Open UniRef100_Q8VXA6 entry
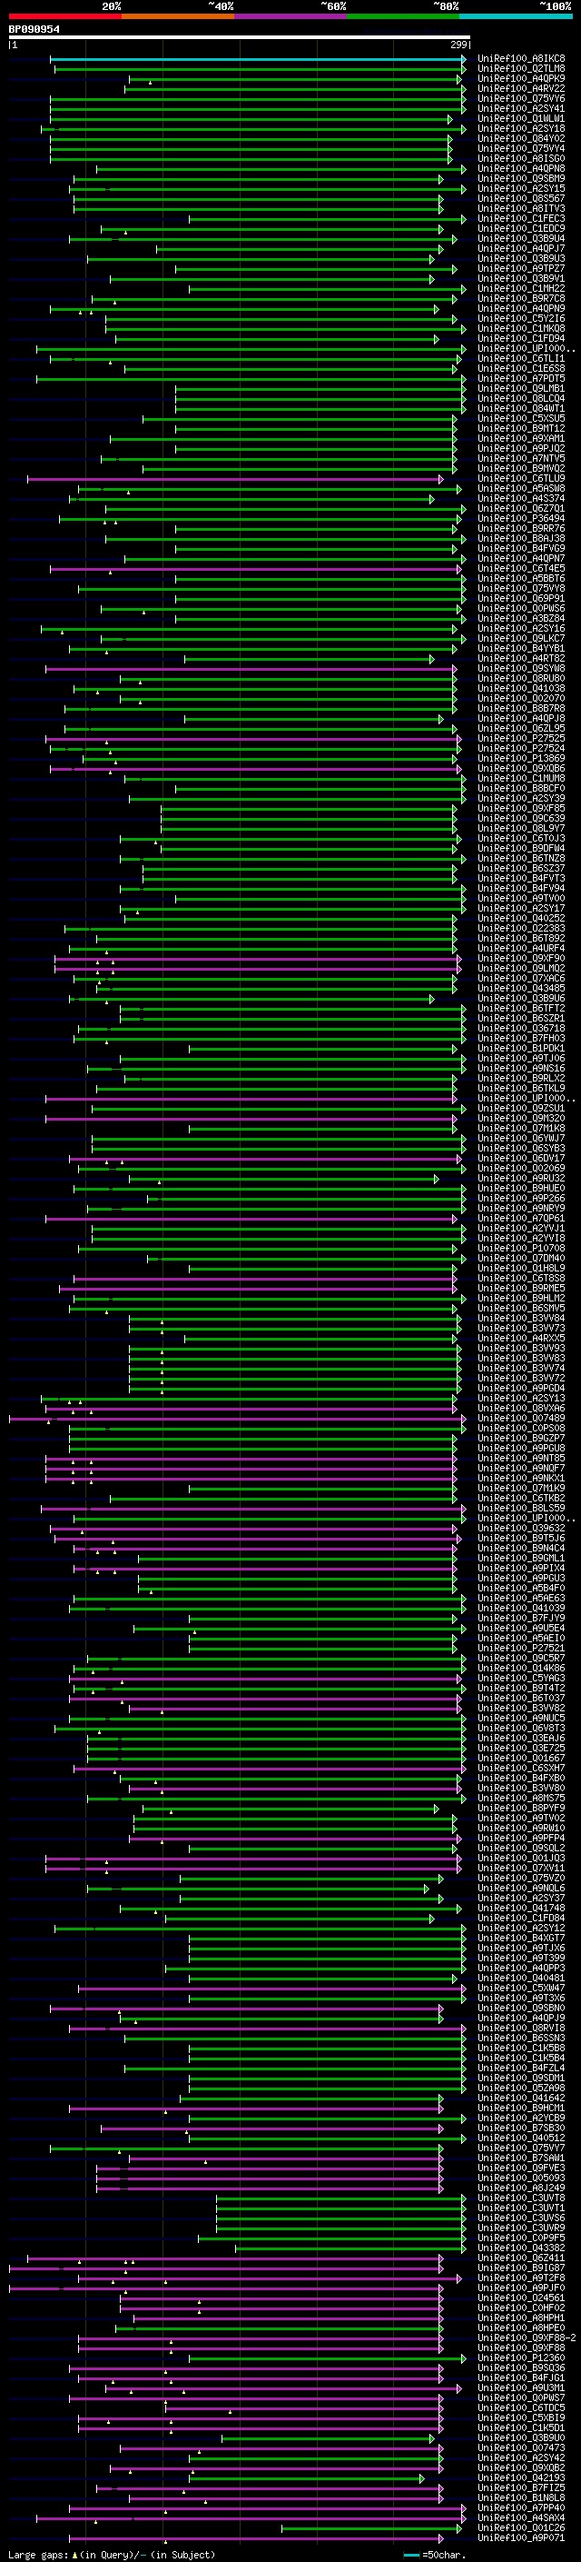581x2562 pixels. [521, 1410]
